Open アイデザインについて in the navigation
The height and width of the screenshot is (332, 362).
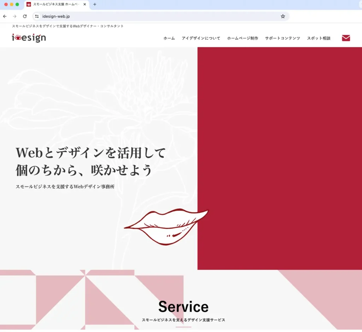click(x=201, y=38)
